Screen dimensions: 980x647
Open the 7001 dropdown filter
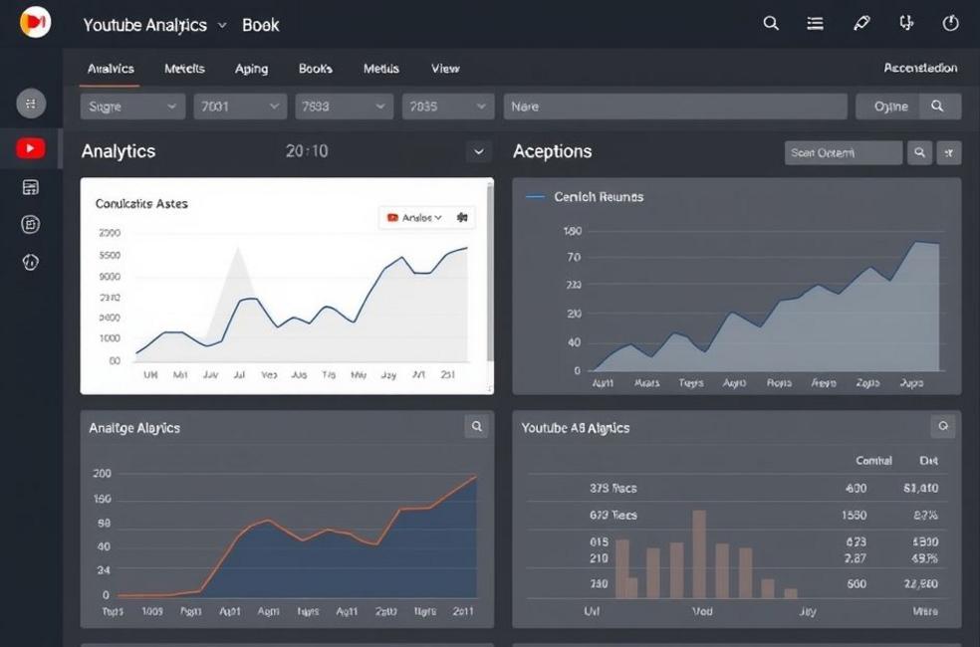coord(240,107)
